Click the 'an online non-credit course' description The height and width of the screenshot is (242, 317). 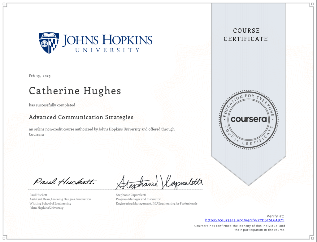102,132
